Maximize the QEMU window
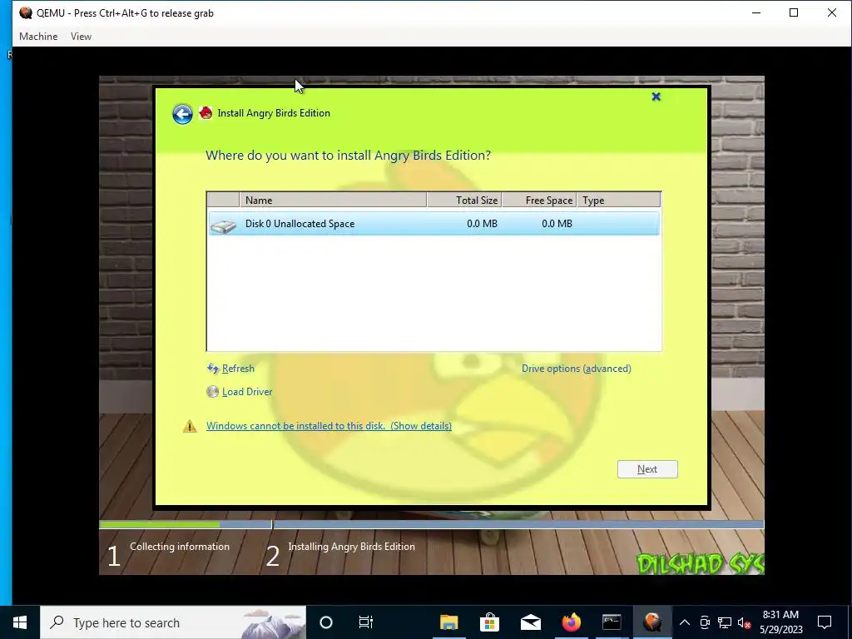Viewport: 852px width, 639px height. [794, 12]
